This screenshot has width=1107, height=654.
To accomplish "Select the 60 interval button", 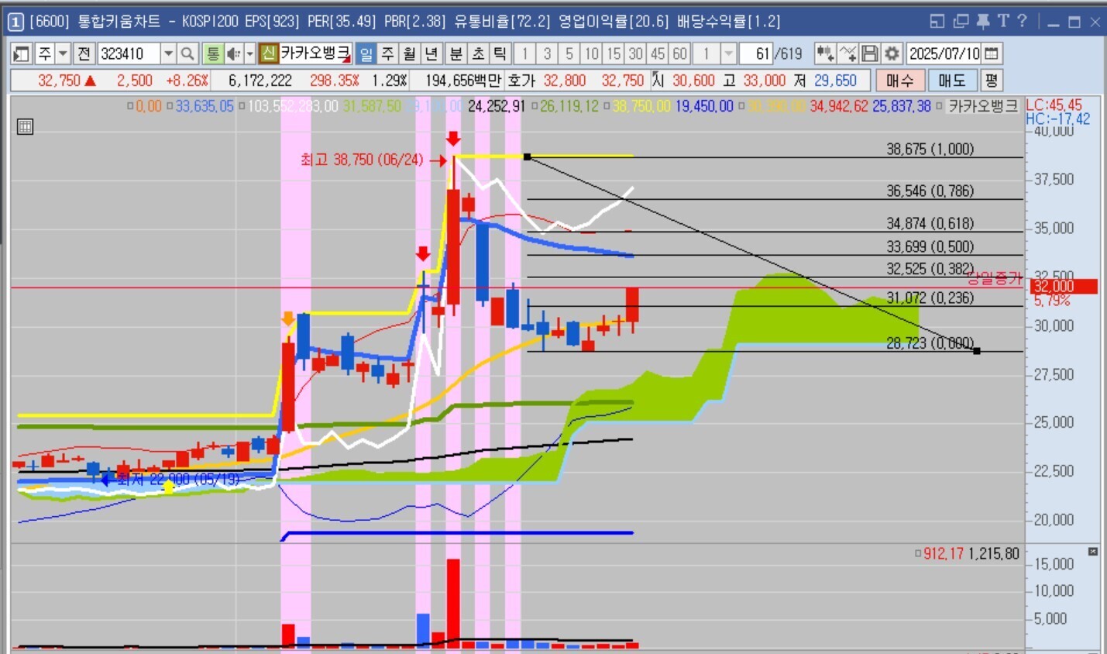I will coord(680,53).
